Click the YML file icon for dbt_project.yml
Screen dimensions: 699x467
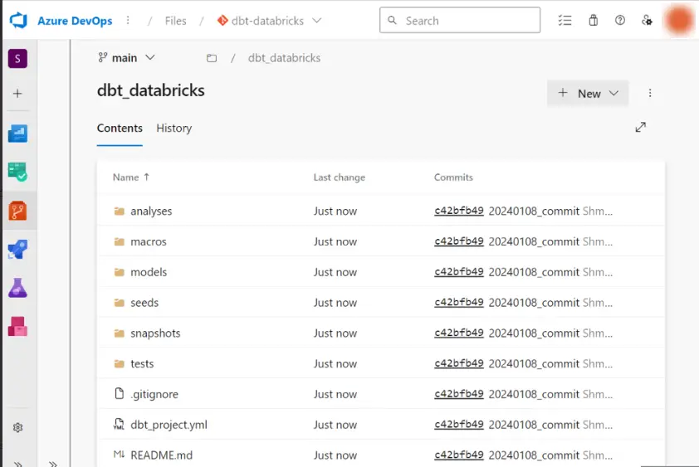click(x=119, y=424)
